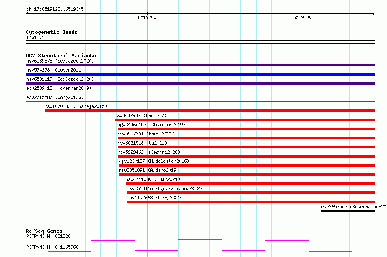This screenshot has height=257, width=387.
Task: Click the red bar under esv1197663
Action: coord(251,202)
